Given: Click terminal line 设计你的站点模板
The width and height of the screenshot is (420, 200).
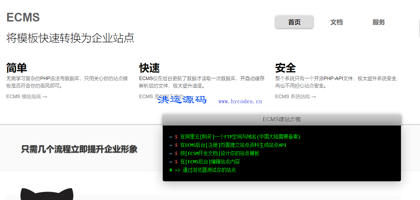Looking at the screenshot, I should click(x=214, y=154).
